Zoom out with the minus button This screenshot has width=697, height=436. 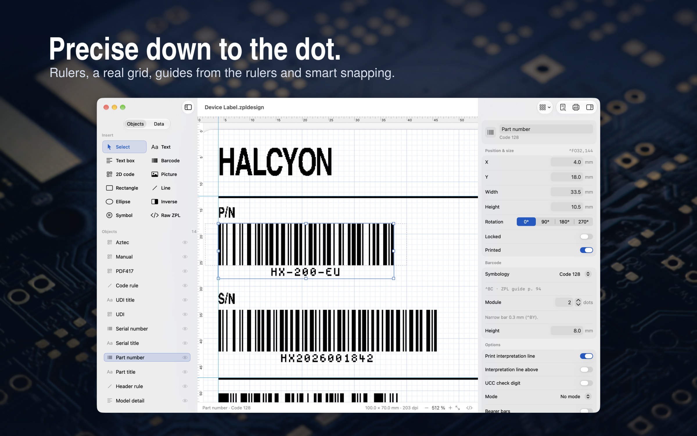pos(427,408)
